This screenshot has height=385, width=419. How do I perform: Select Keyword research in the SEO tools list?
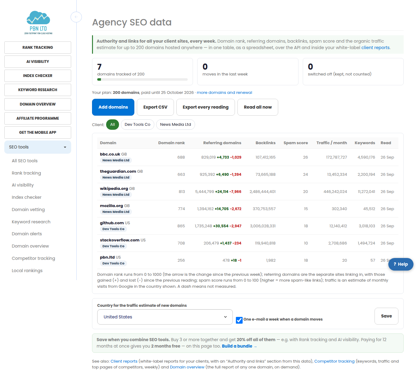31,222
